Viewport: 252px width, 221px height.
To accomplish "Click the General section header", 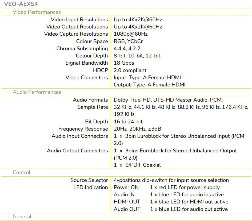I will [x=22, y=216].
